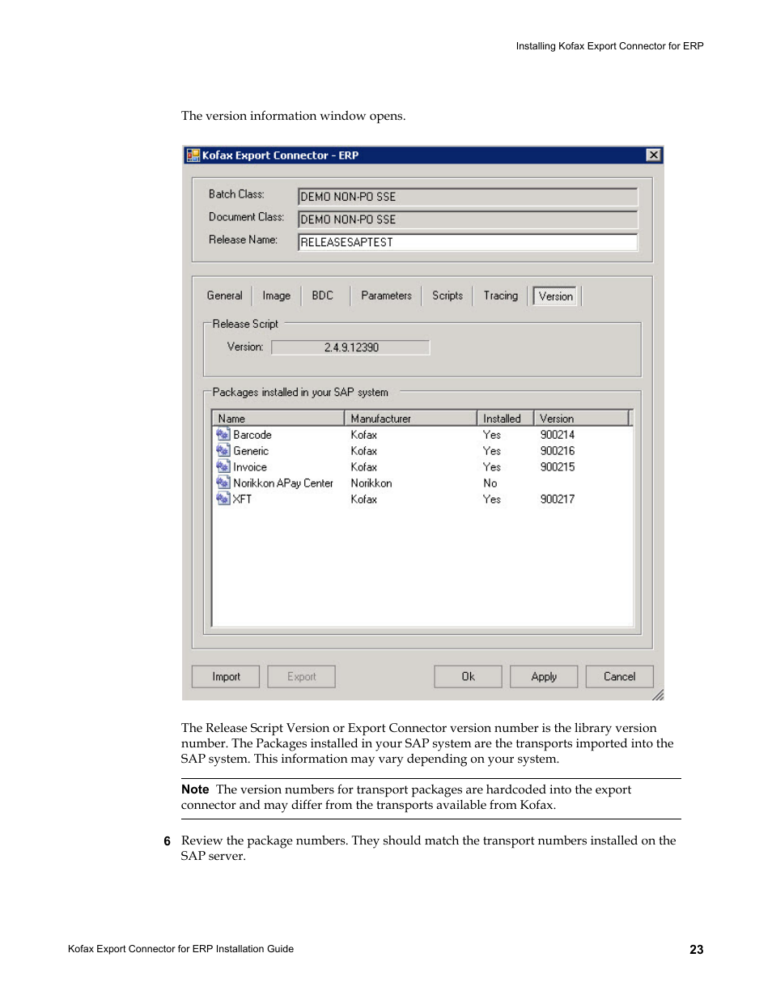This screenshot has width=772, height=1000.
Task: Click the Norikkon manufacturer cell
Action: tap(371, 483)
